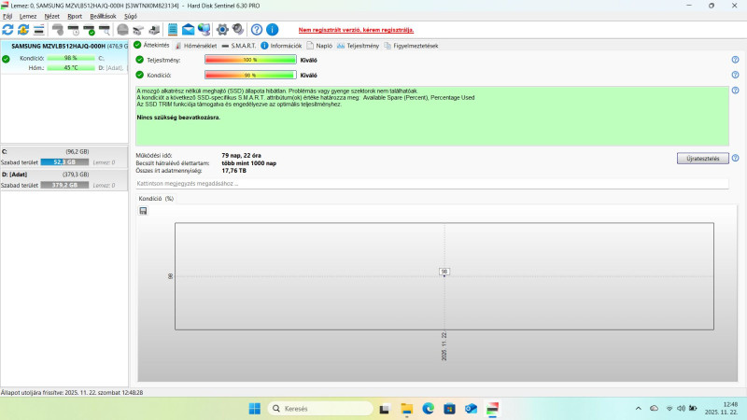Screen dimensions: 747x420
Task: Click the blue question mark help icon
Action: [x=256, y=30]
